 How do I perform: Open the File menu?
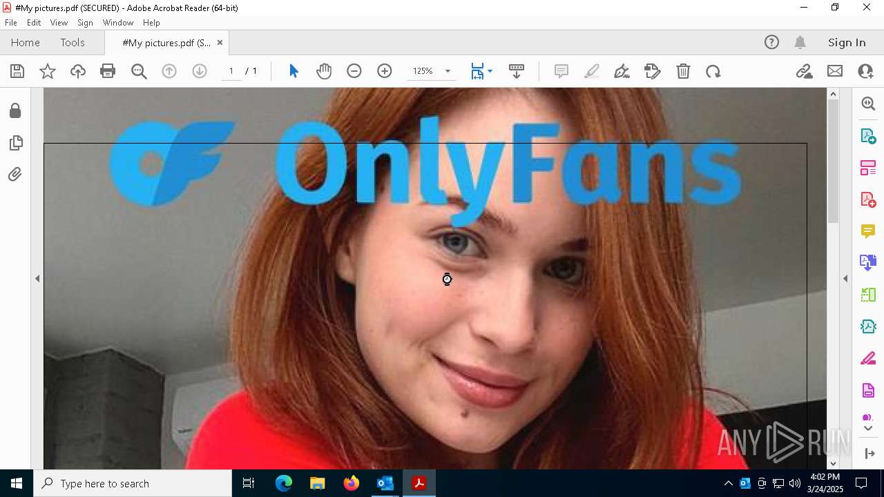pos(11,23)
